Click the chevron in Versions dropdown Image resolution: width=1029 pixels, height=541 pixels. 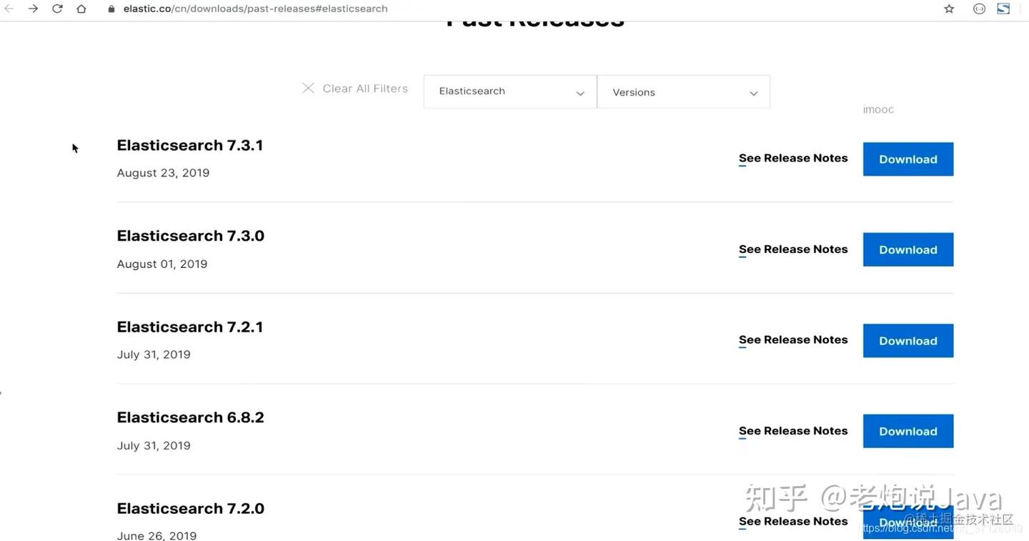753,94
